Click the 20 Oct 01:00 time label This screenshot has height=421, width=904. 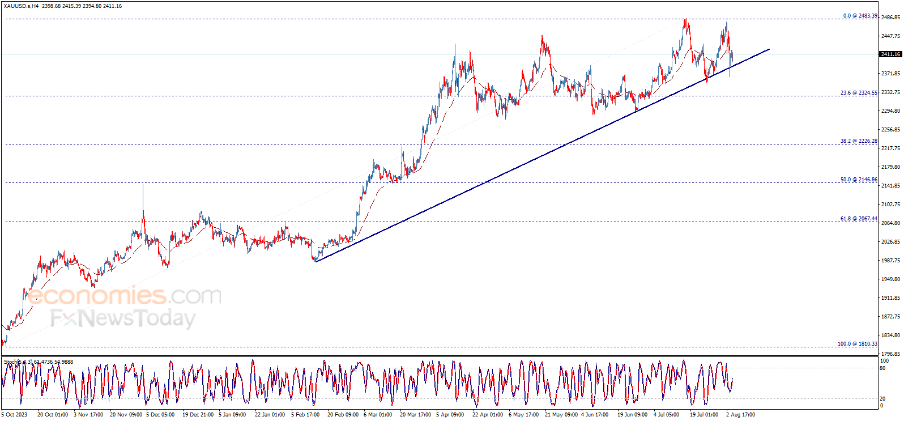click(x=53, y=415)
